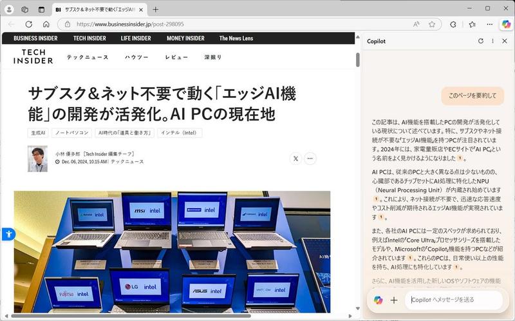Open the Extensions icon
The height and width of the screenshot is (321, 515).
click(x=453, y=24)
